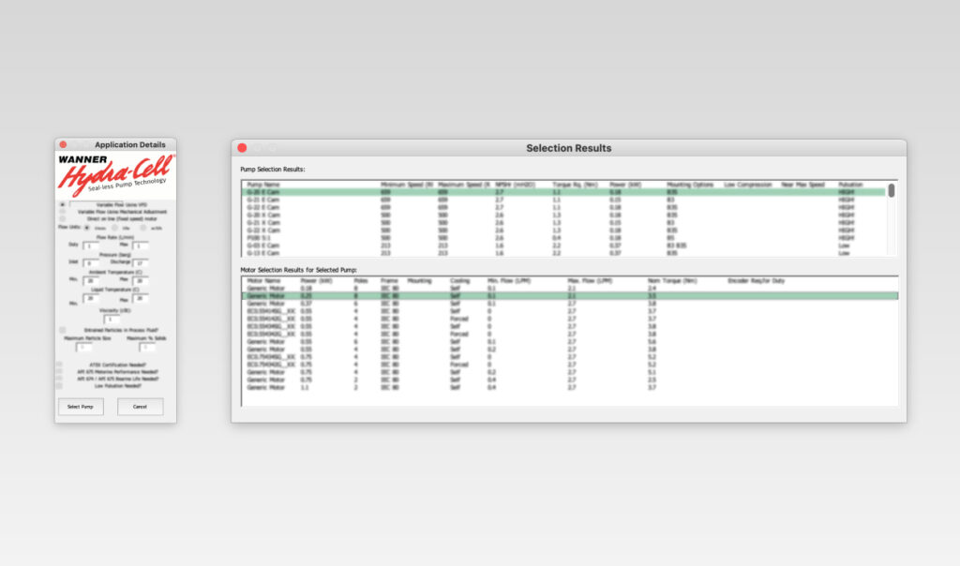
Task: Select the G-22 E Cam pump row
Action: pos(563,207)
